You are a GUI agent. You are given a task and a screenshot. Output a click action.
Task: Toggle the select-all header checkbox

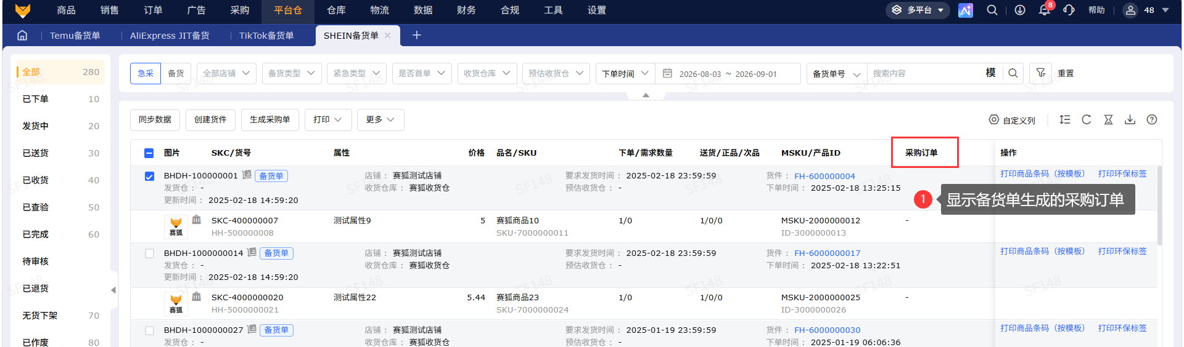[149, 153]
